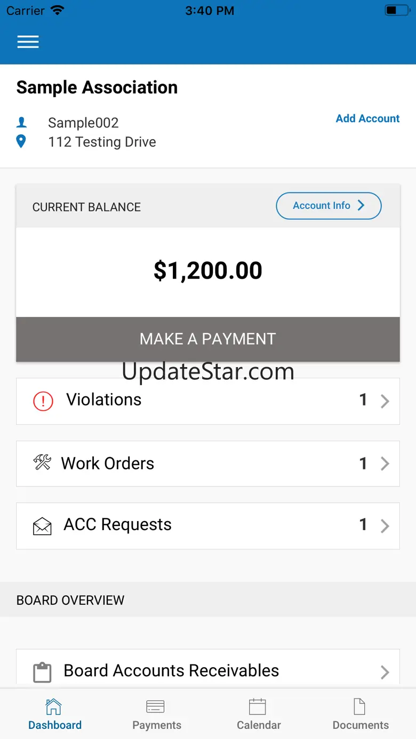Tap the Board Accounts Receivables clipboard icon
416x739 pixels.
coord(43,672)
